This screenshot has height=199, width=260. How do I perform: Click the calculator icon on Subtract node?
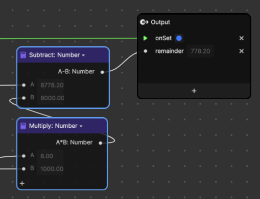pyautogui.click(x=23, y=55)
